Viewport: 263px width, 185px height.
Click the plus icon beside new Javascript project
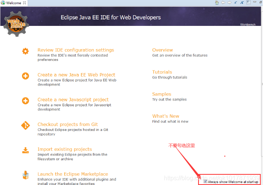25,101
